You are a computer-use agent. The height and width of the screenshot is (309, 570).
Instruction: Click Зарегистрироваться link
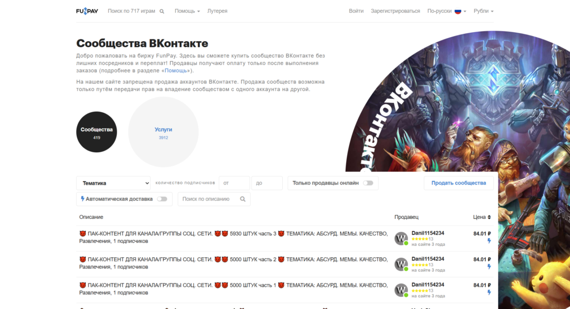[x=395, y=11]
